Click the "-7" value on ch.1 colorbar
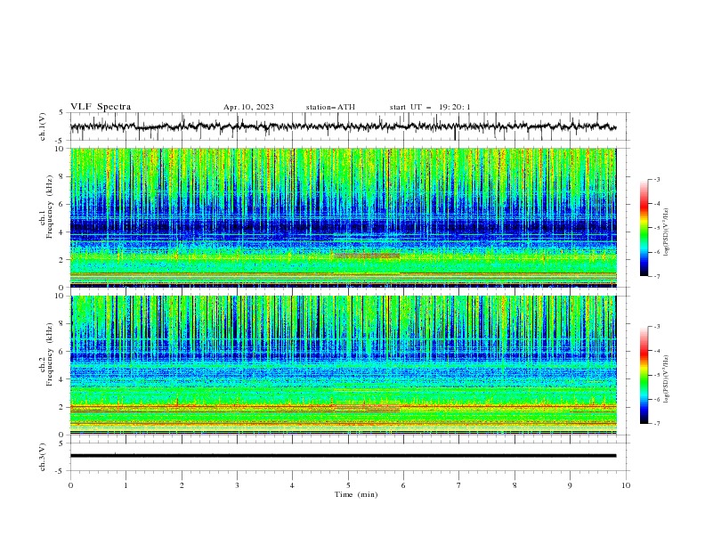Viewport: 705px width, 545px height. point(656,276)
